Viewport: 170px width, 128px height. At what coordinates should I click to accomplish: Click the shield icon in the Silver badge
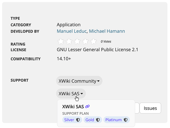pos(78,120)
